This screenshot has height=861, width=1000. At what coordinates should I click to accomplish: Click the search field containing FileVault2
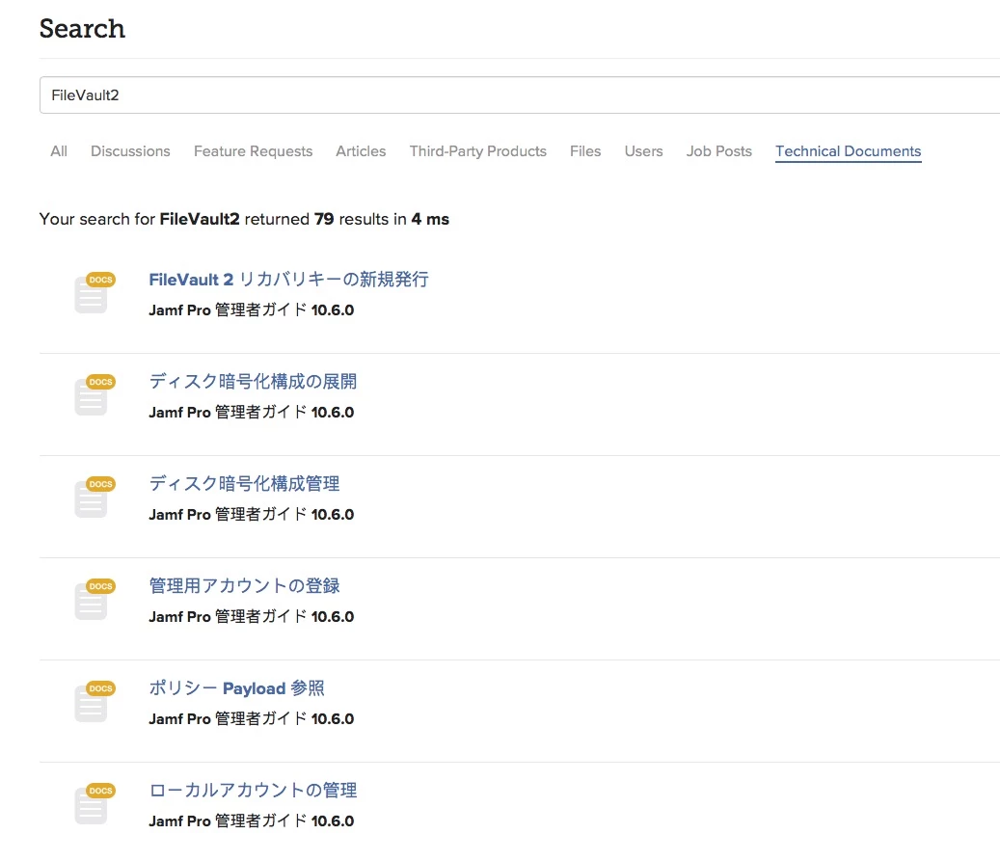[520, 95]
